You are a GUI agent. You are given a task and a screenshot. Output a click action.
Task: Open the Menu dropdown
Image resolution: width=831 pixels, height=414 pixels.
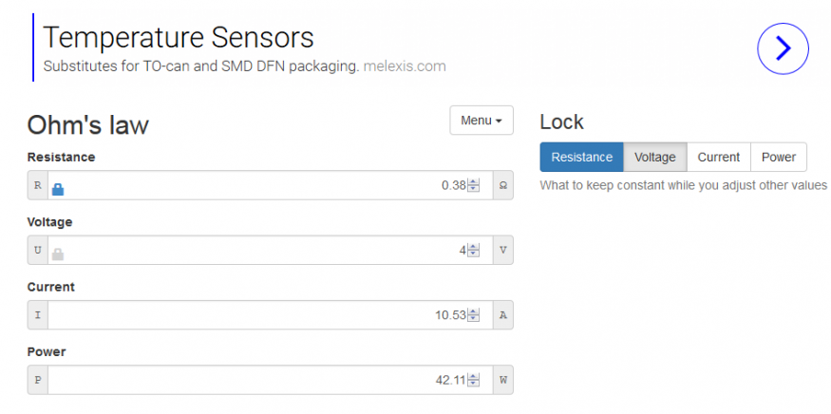coord(481,121)
